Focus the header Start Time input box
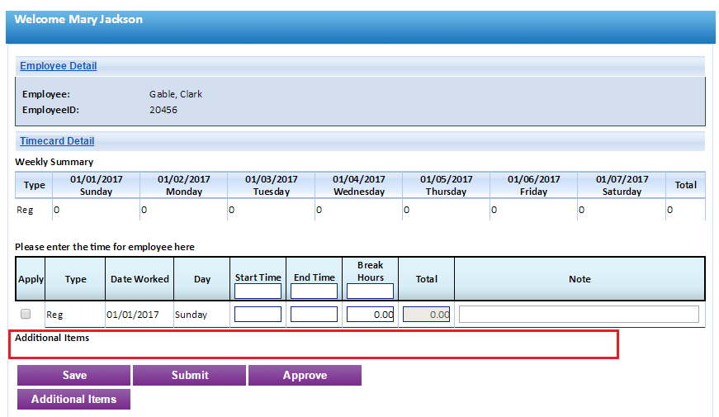Screen dimensions: 719x417 click(258, 291)
